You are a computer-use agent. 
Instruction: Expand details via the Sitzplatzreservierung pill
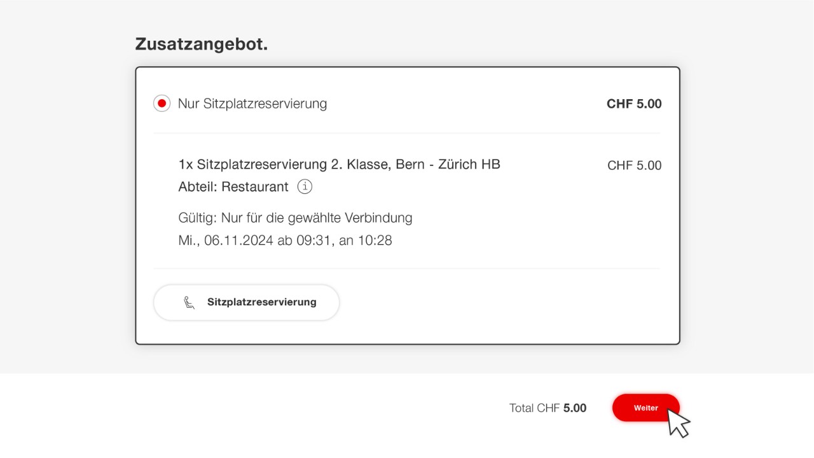(246, 302)
